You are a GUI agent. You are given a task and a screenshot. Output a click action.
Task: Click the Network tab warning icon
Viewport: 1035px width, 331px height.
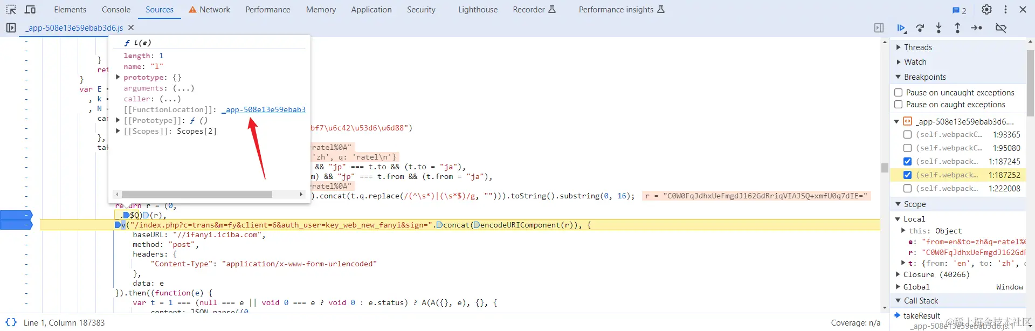point(192,10)
